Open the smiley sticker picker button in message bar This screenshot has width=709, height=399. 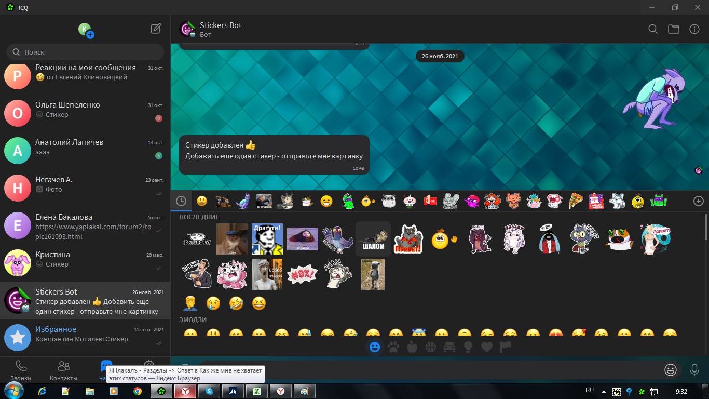(671, 370)
